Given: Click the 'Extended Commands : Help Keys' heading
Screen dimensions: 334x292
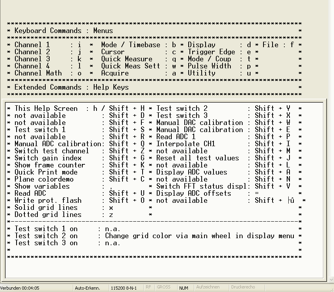Looking at the screenshot, I should tap(72, 87).
